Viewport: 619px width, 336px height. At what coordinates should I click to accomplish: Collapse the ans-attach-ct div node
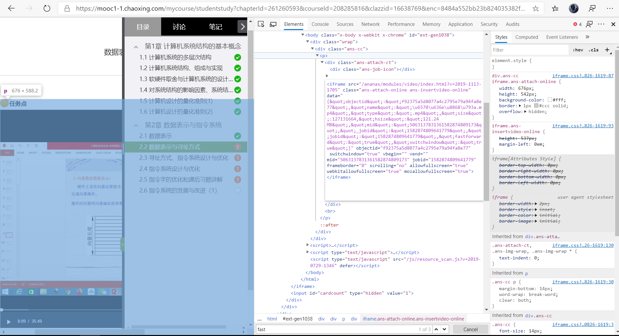click(x=322, y=62)
